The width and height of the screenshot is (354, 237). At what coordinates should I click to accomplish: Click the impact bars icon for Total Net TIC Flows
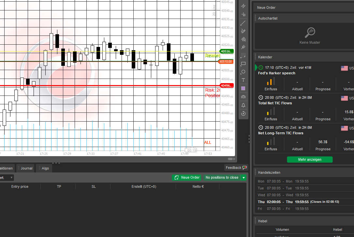tap(271, 111)
